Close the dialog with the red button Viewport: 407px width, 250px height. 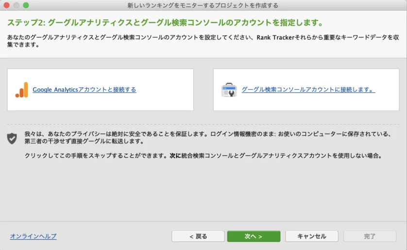(6, 5)
